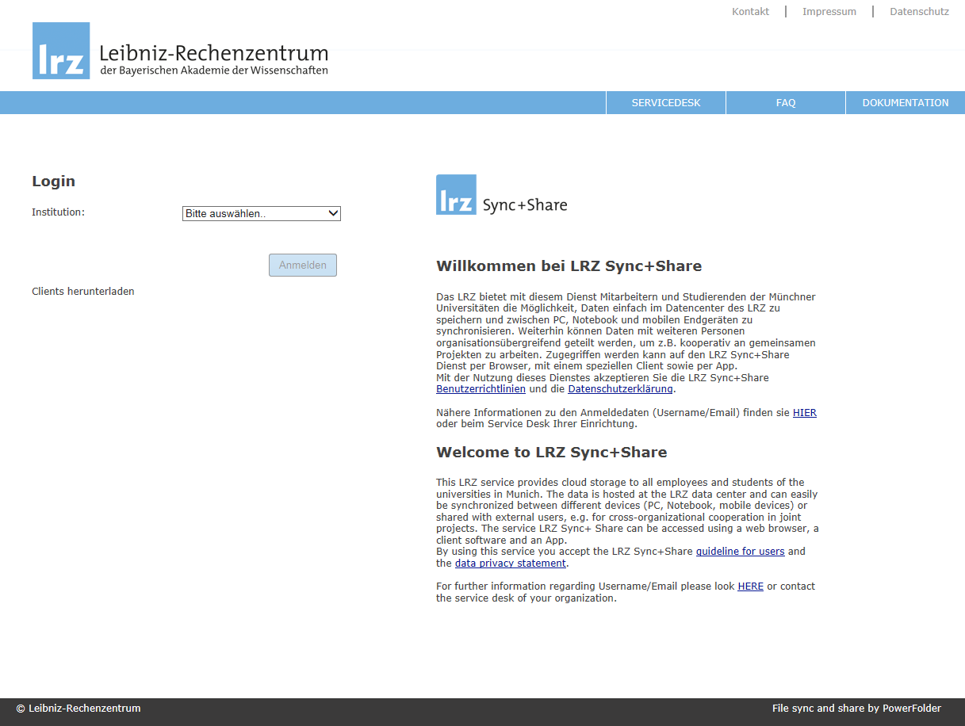Open the Impressum link
Image resolution: width=965 pixels, height=726 pixels.
coord(829,12)
